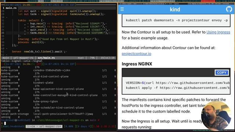Select tmux window 1:vim – url-mapper-rs
235x132 pixels.
tap(44, 126)
